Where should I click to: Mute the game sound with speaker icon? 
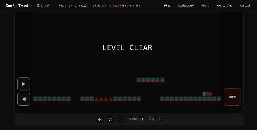[100, 119]
